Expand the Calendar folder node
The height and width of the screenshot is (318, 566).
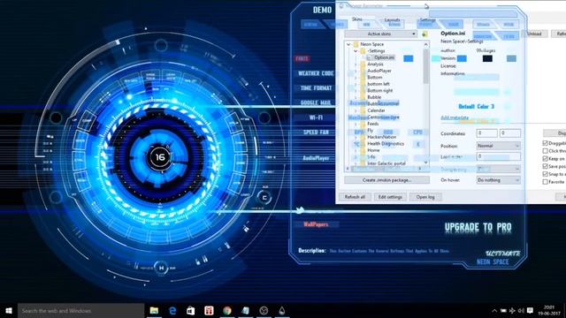click(356, 110)
